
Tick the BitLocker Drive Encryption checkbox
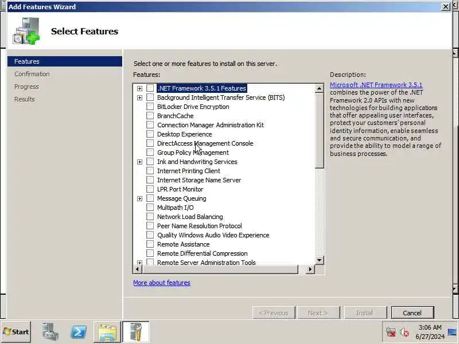[150, 107]
